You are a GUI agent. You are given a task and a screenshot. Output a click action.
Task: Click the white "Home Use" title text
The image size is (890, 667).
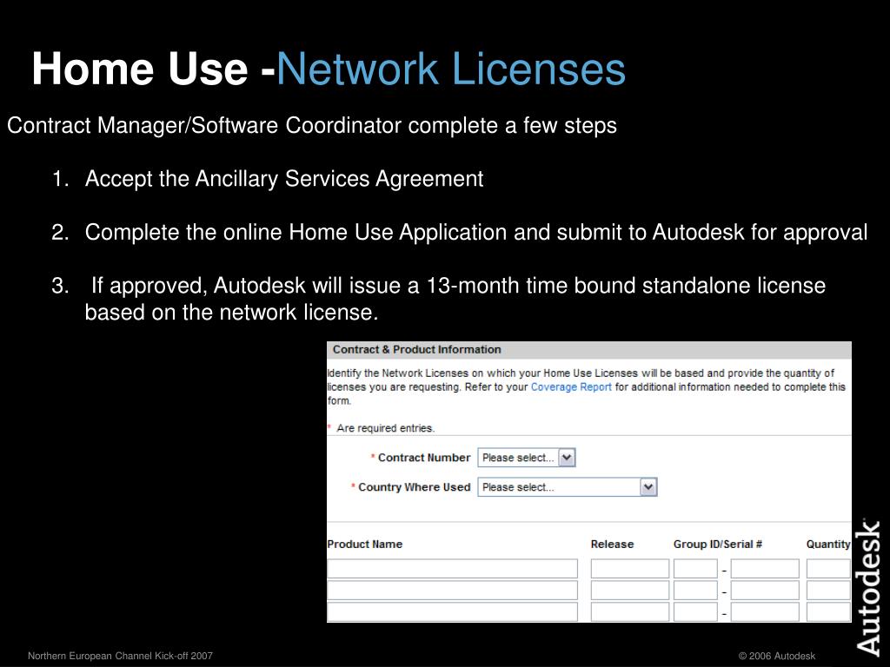[140, 69]
